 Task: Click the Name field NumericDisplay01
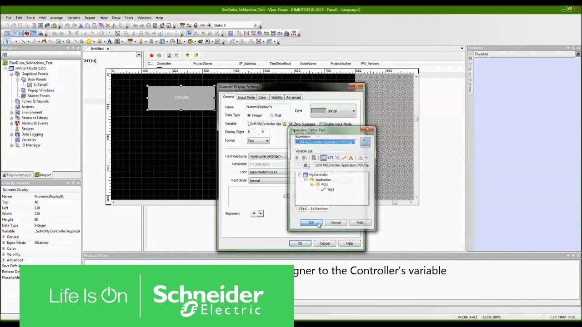(x=267, y=107)
